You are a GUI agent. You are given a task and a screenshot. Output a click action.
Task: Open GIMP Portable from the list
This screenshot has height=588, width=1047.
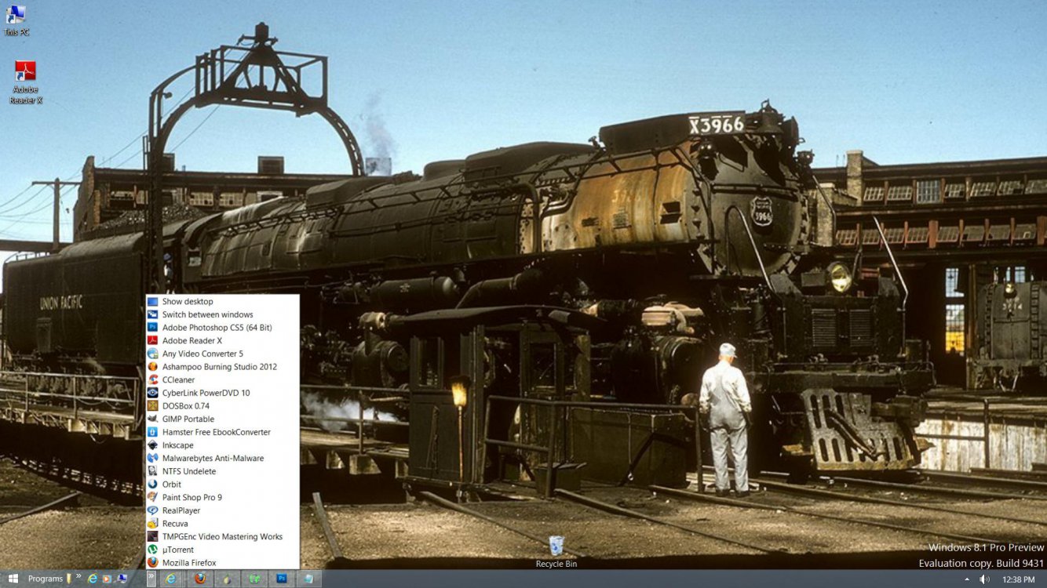click(188, 419)
